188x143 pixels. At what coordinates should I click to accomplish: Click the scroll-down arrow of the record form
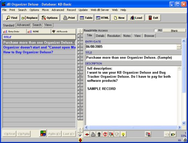pos(184,123)
